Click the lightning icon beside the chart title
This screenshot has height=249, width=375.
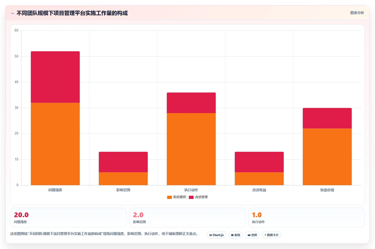point(13,13)
